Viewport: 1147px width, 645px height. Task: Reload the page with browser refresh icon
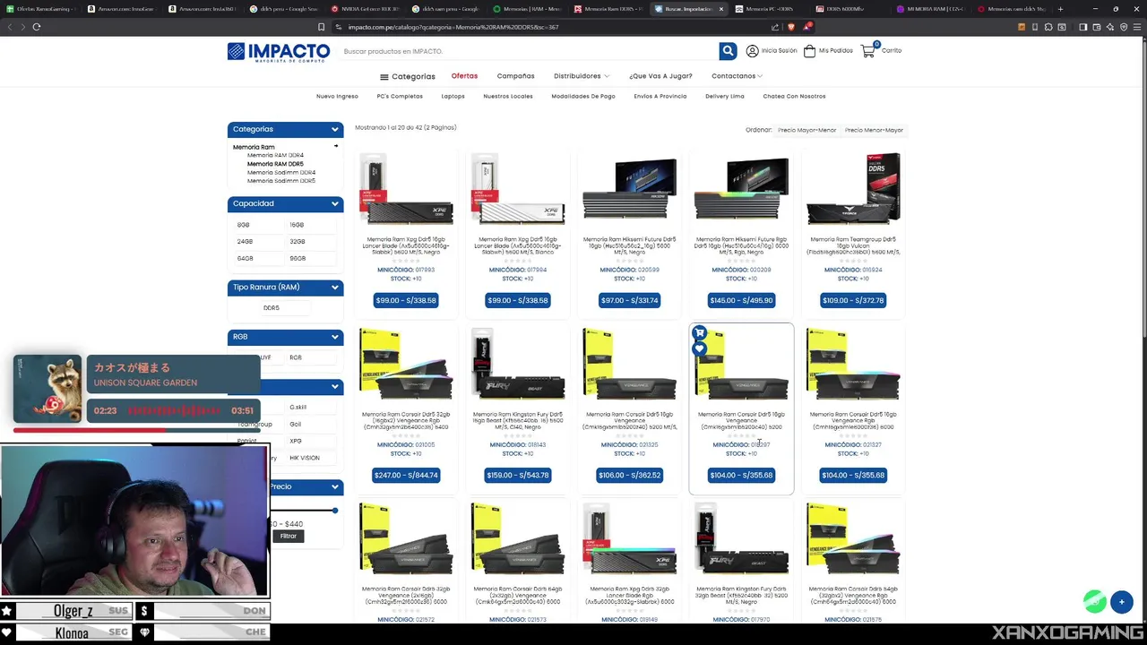point(37,27)
